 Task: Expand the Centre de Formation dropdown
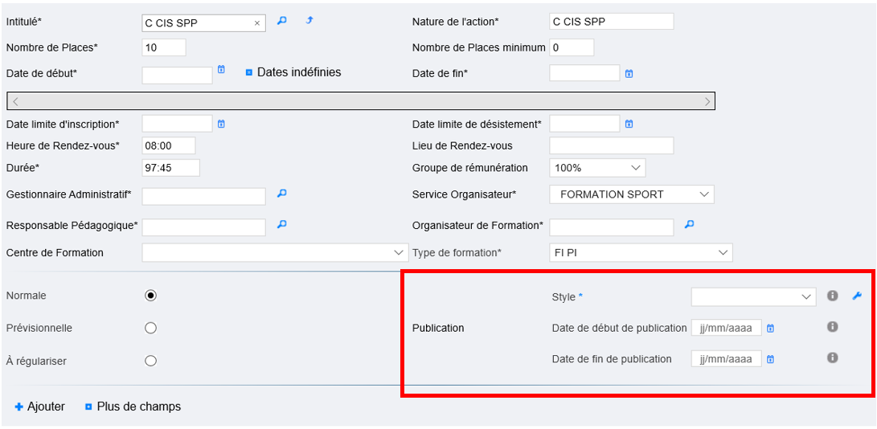[x=274, y=253]
